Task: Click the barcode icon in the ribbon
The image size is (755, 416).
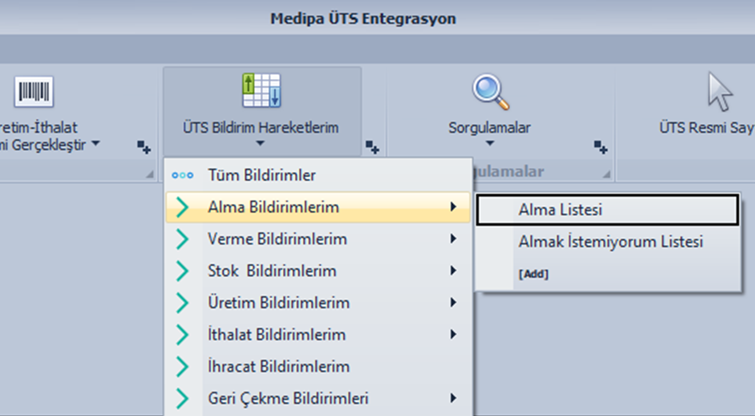Action: coord(34,92)
